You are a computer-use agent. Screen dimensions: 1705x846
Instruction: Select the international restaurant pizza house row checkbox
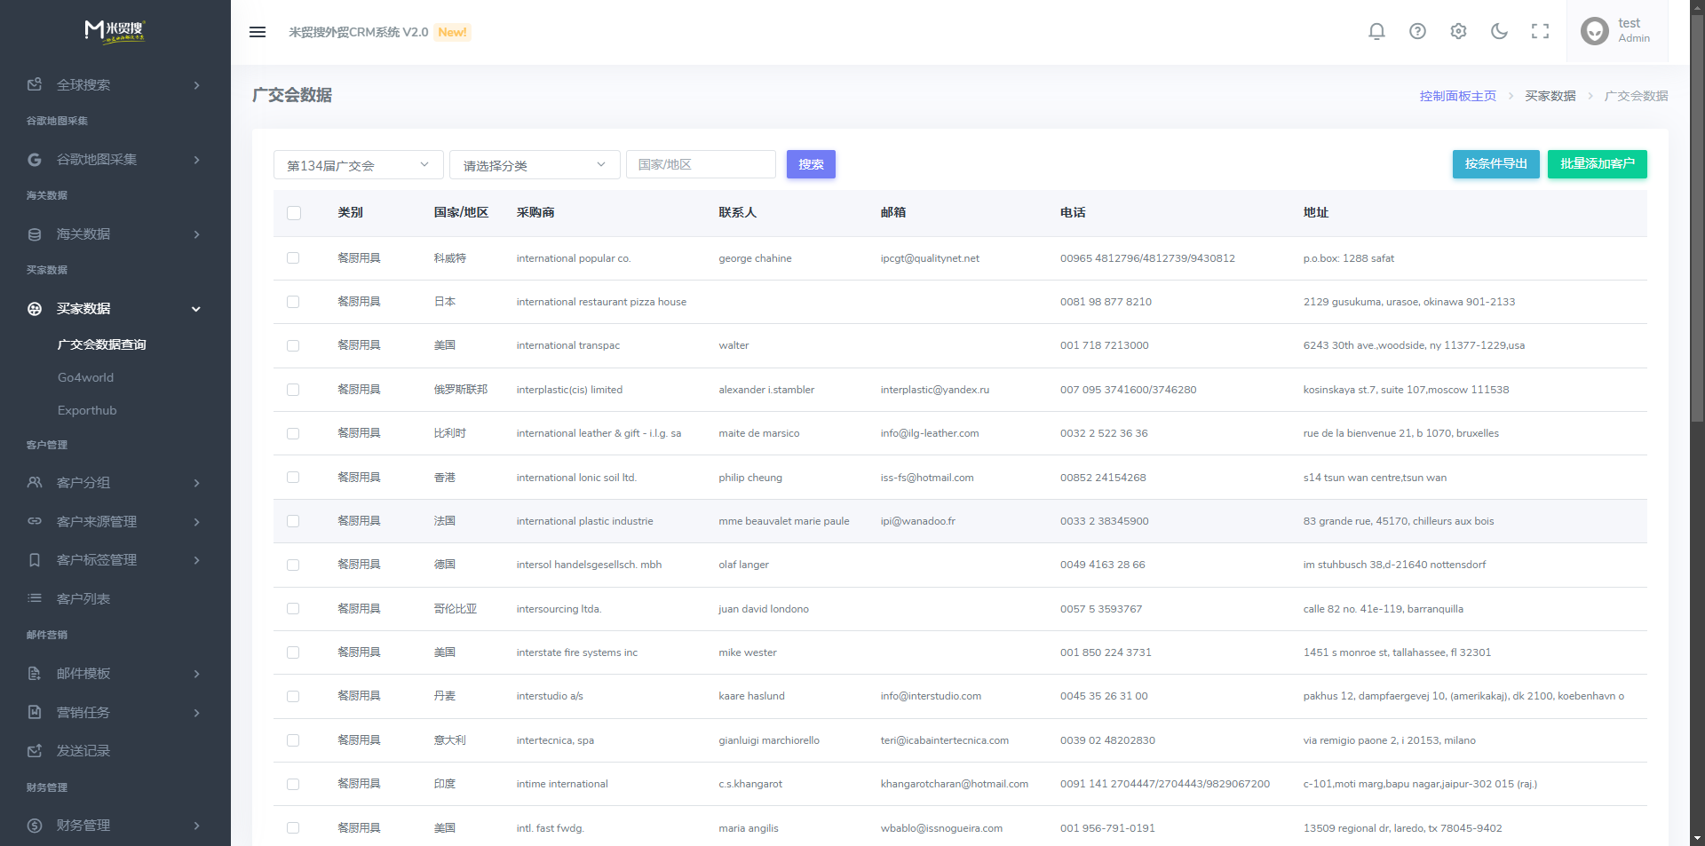pos(293,302)
